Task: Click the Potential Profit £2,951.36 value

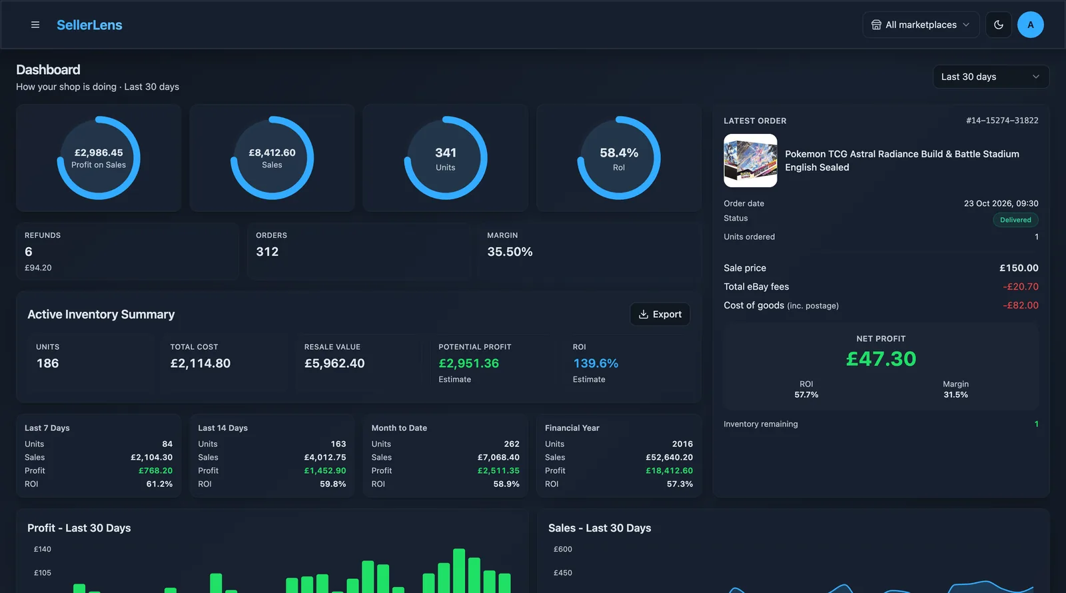Action: click(x=468, y=363)
